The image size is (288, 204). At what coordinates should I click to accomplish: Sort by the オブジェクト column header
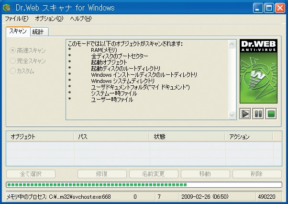click(x=40, y=137)
